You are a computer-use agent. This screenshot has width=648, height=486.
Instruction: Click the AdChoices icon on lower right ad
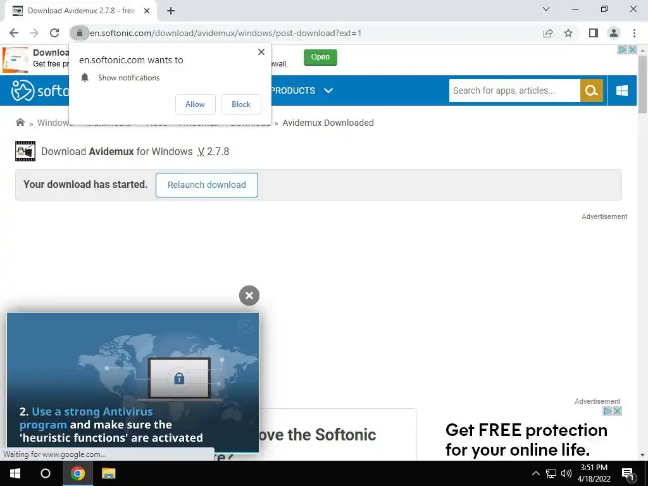[x=607, y=411]
